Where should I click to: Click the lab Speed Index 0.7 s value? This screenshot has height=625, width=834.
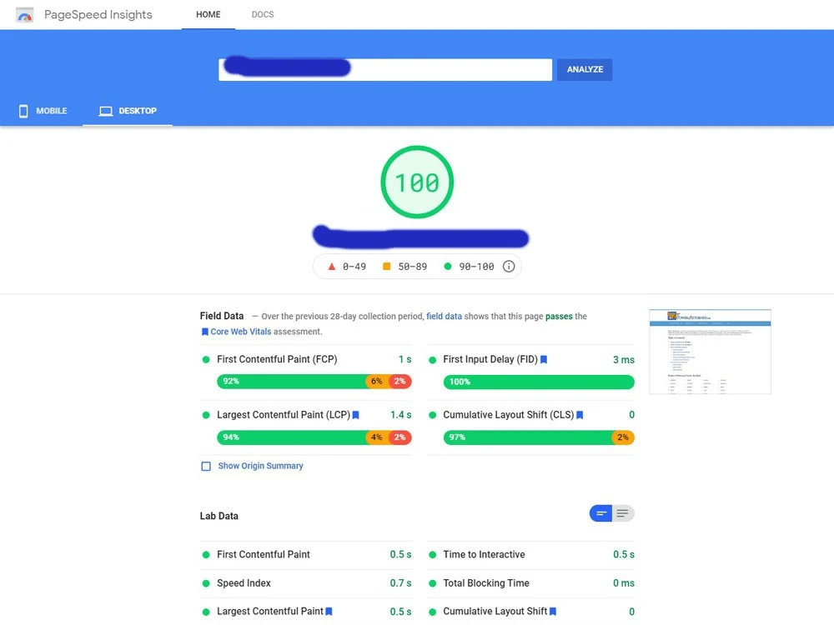pyautogui.click(x=400, y=583)
